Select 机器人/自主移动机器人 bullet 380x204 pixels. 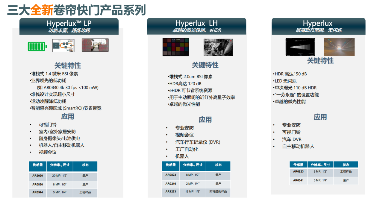pyautogui.click(x=62, y=145)
